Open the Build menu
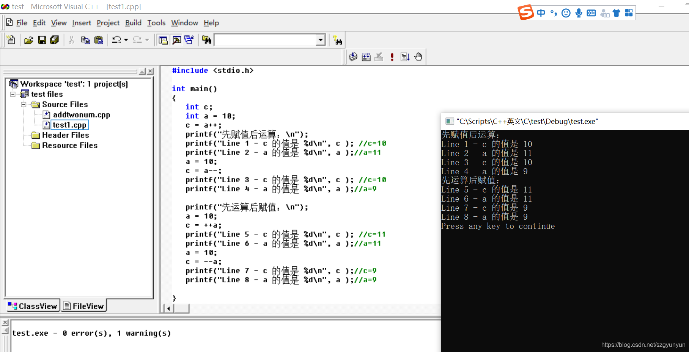 point(133,23)
